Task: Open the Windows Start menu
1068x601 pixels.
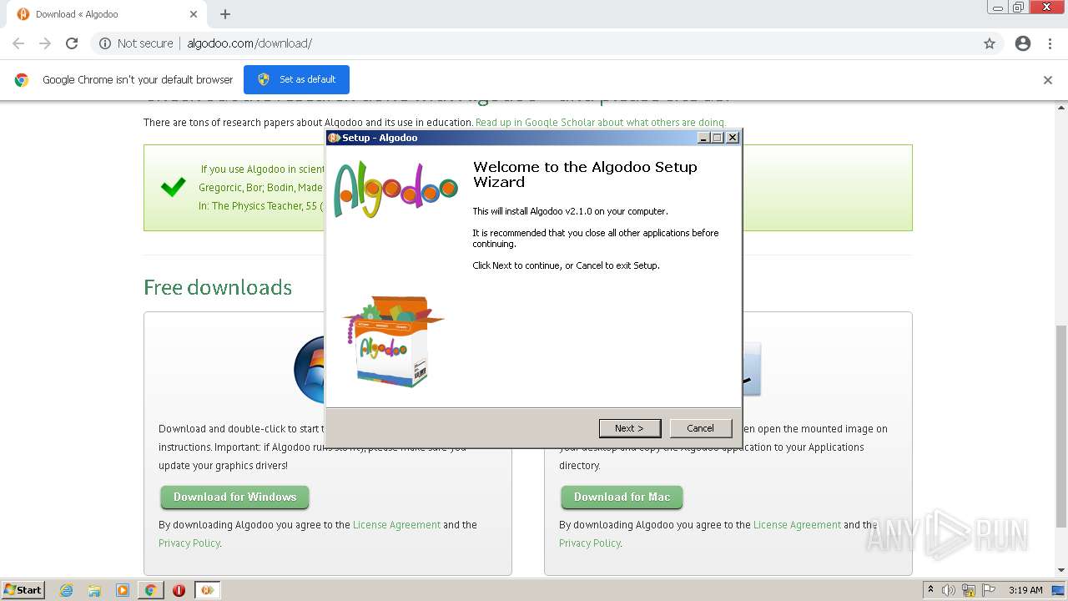Action: pyautogui.click(x=23, y=590)
